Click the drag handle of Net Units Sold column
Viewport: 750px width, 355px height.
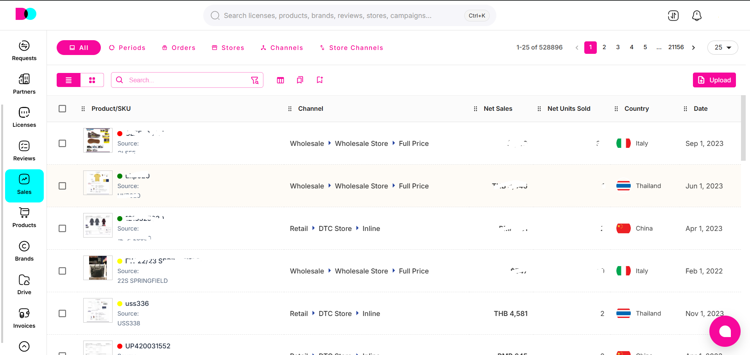pos(539,109)
